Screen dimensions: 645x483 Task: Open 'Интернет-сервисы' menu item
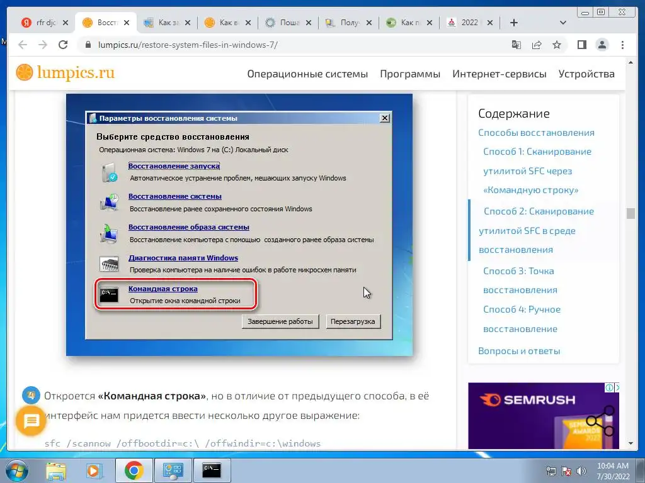point(499,74)
